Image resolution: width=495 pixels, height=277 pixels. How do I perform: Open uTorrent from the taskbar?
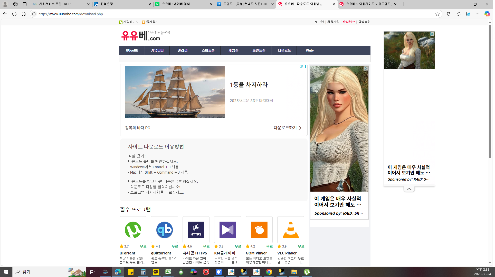tap(307, 272)
